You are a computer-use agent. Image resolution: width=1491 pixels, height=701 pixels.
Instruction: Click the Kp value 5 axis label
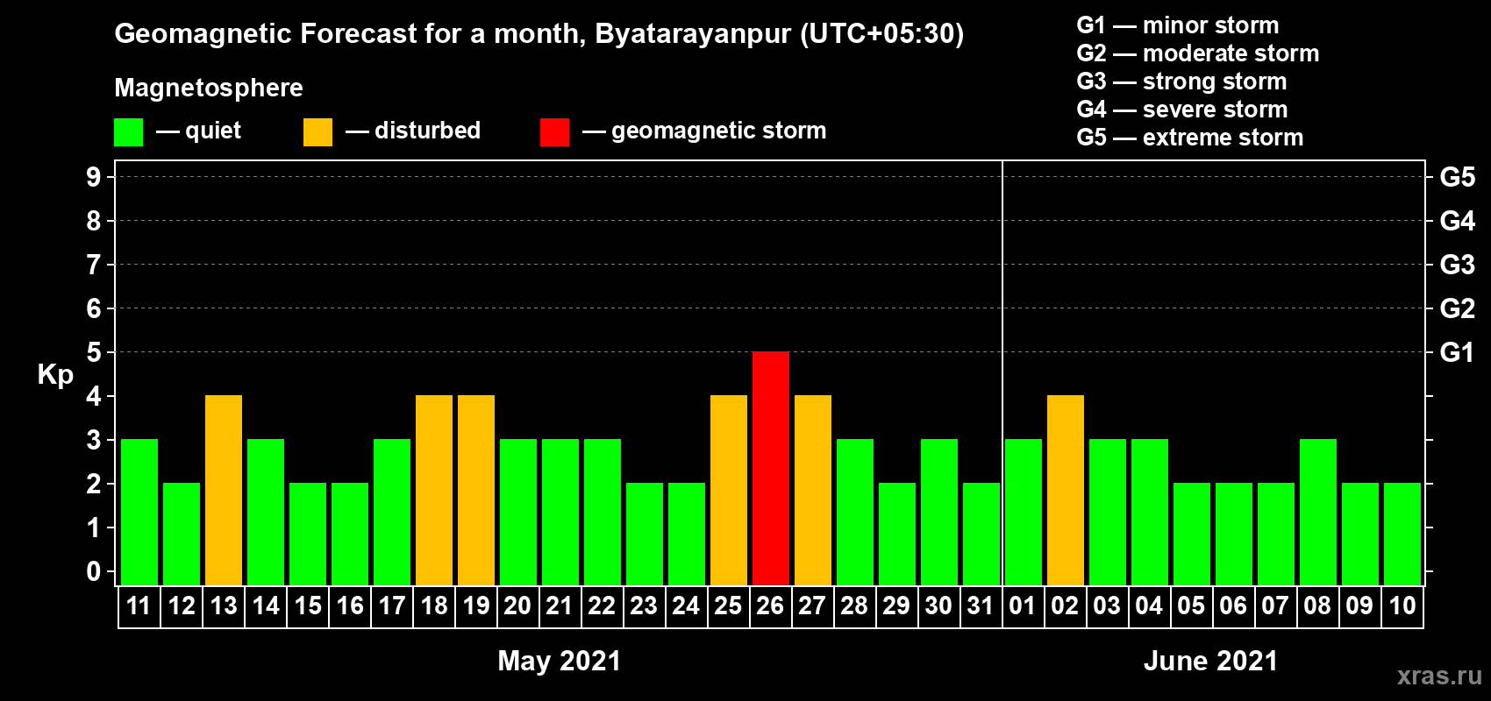93,352
